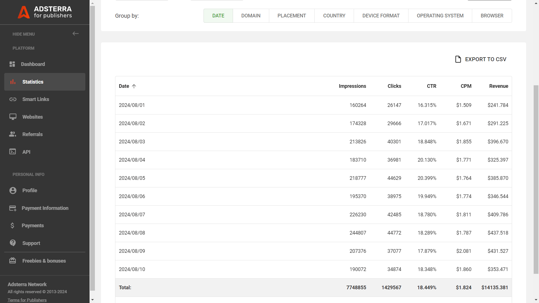Open Referrals via the people icon

pos(13,134)
